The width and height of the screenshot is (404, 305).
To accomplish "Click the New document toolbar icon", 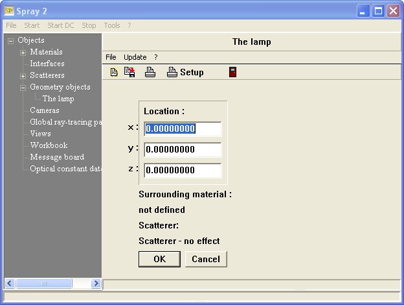I will pos(114,72).
